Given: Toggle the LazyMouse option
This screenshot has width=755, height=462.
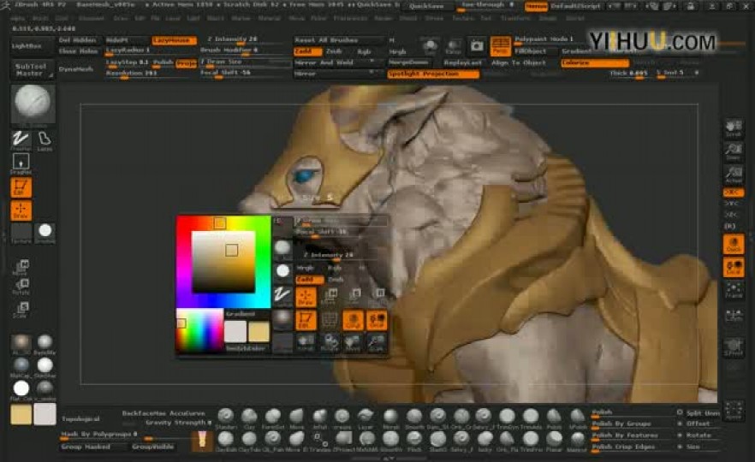Looking at the screenshot, I should [x=174, y=40].
